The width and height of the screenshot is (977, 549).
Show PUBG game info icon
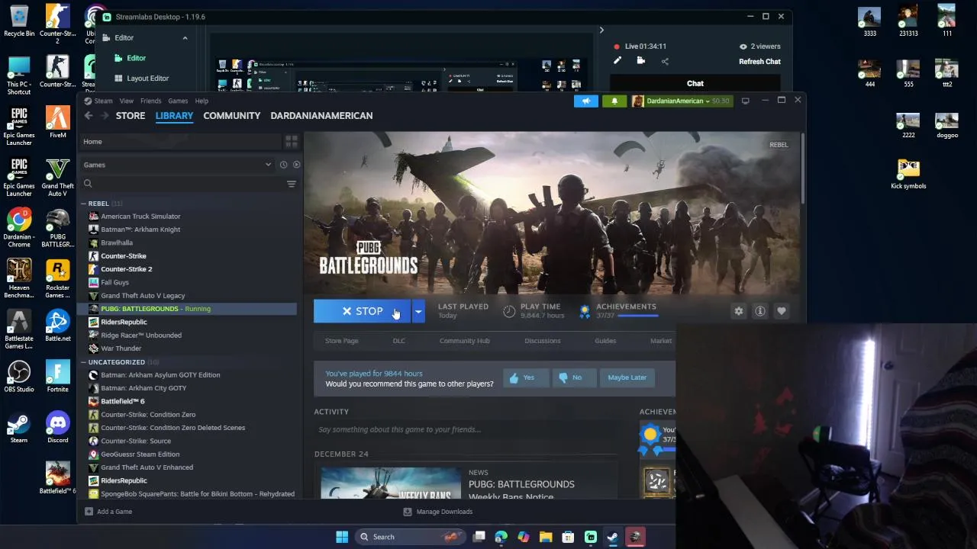point(759,311)
